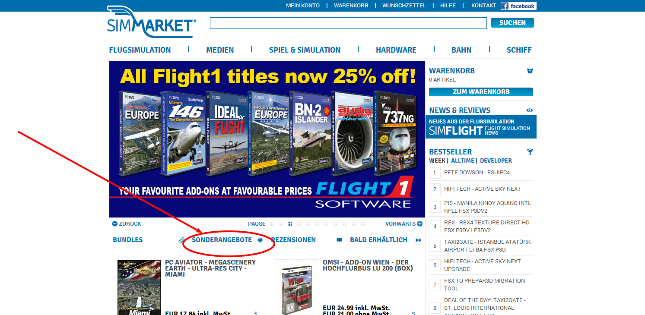Switch bestseller list to Alltime
Screen dimensions: 645x315
point(462,161)
